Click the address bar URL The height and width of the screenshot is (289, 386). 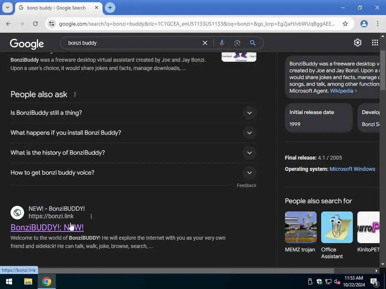[197, 24]
